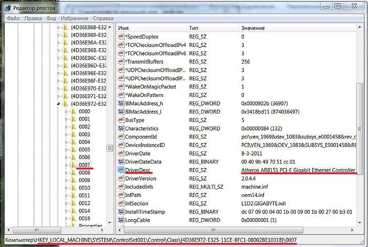The image size is (368, 247).
Task: Expand the {4D36E971-E32 key
Action: pos(58,96)
